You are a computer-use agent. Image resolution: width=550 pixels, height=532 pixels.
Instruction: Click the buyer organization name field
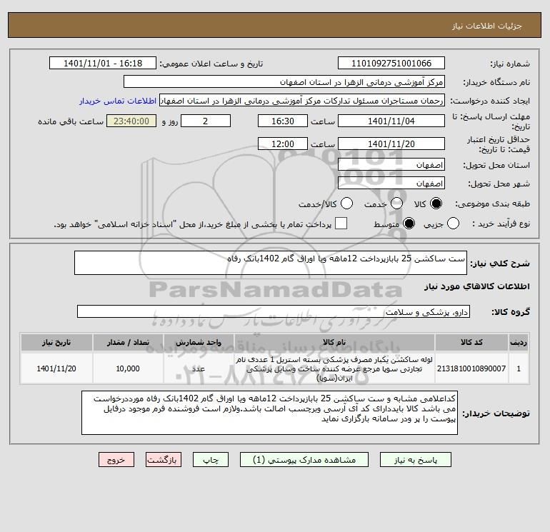[284, 81]
